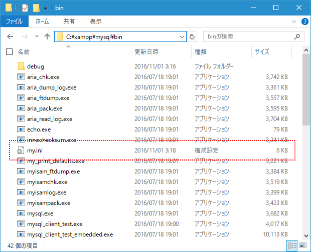Open the ファイル menu tab
The width and height of the screenshot is (311, 252).
pyautogui.click(x=15, y=21)
